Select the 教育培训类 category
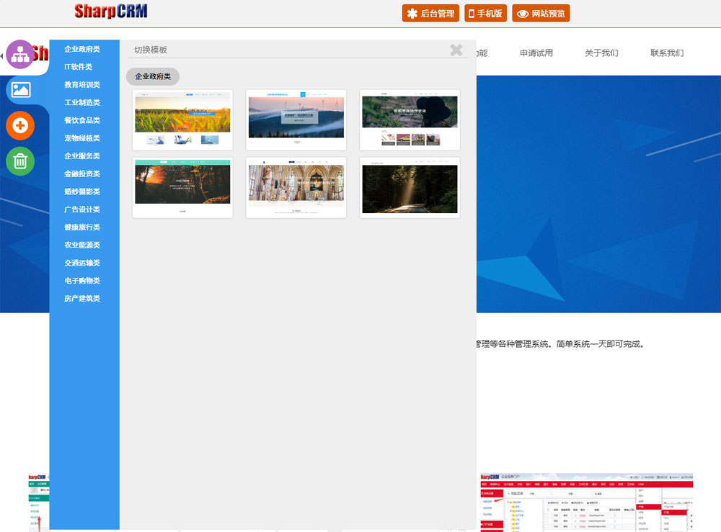 coord(82,85)
